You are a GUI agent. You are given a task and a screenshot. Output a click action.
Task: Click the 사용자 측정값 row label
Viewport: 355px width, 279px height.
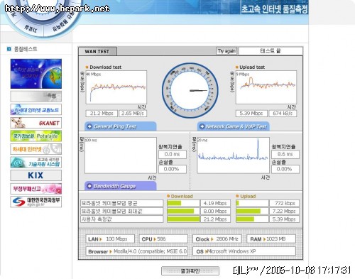[121, 219]
